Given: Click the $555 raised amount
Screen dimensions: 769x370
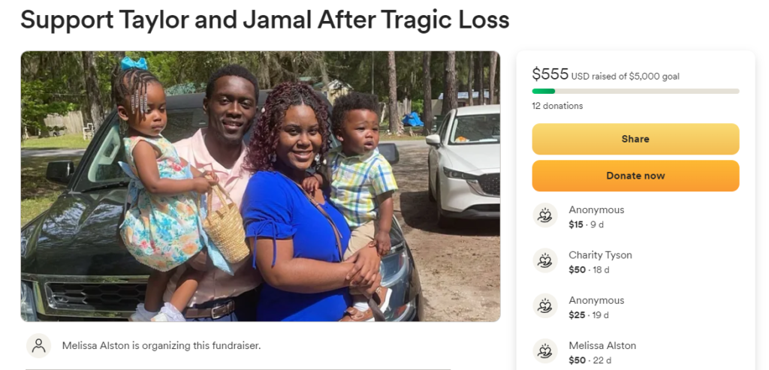Looking at the screenshot, I should click(x=550, y=74).
